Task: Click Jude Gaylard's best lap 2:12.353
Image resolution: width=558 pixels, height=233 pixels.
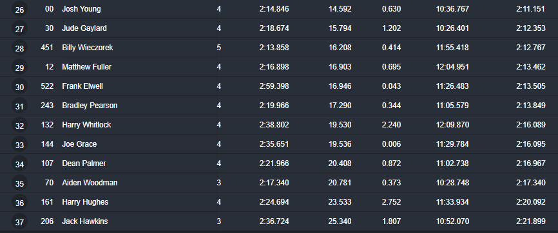Action: [x=530, y=28]
